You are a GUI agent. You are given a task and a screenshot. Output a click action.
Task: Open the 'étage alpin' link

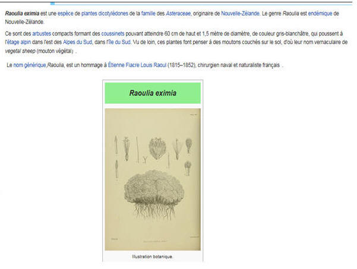pyautogui.click(x=18, y=43)
